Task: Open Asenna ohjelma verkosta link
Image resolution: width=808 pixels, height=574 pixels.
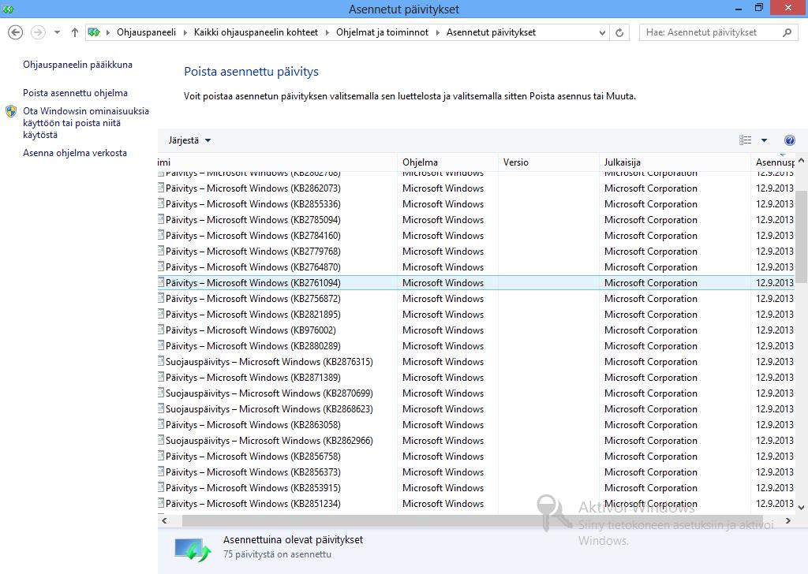Action: tap(75, 153)
